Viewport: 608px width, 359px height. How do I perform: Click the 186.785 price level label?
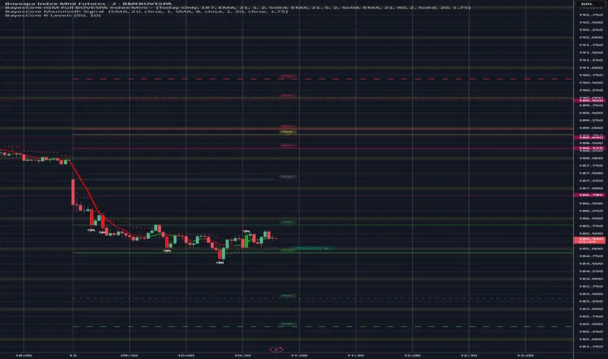(x=590, y=195)
